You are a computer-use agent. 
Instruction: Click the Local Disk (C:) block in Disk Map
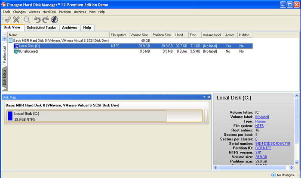pyautogui.click(x=104, y=116)
